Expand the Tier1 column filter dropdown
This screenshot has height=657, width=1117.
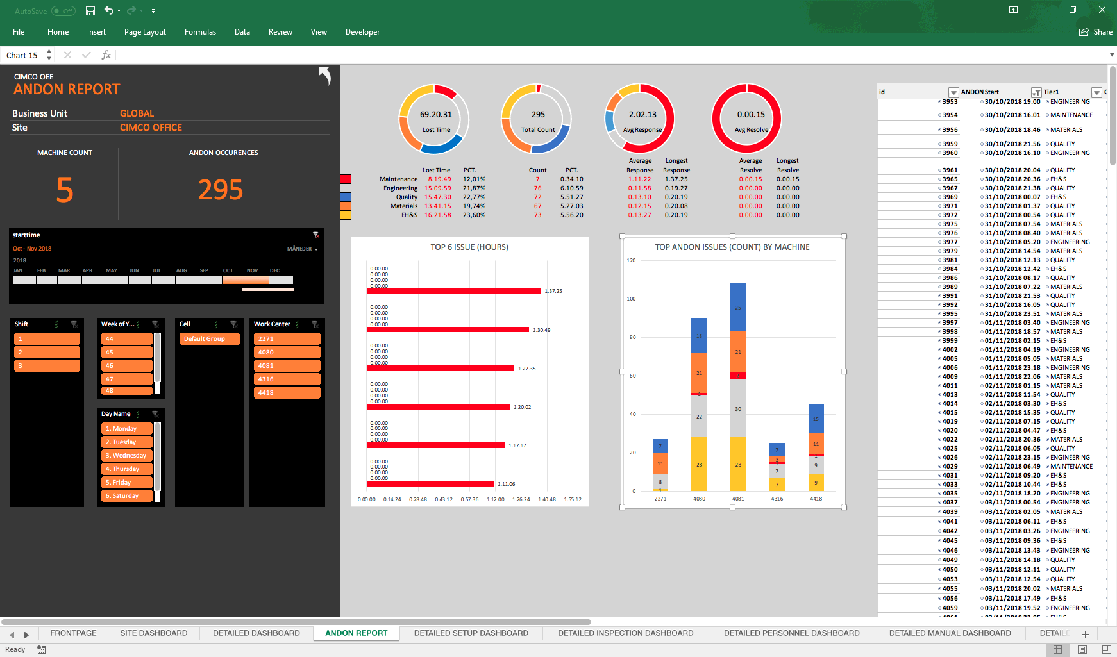pos(1096,92)
